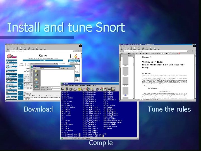
Task: Open History in Snort homepage browser toolbar
Action: [37, 49]
